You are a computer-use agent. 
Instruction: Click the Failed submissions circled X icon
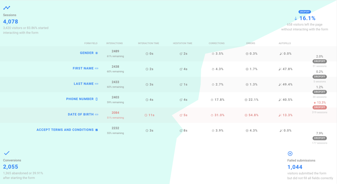(x=290, y=154)
